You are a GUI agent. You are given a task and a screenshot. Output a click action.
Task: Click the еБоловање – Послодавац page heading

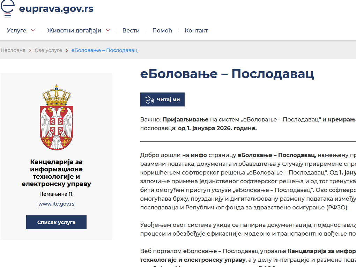[227, 74]
